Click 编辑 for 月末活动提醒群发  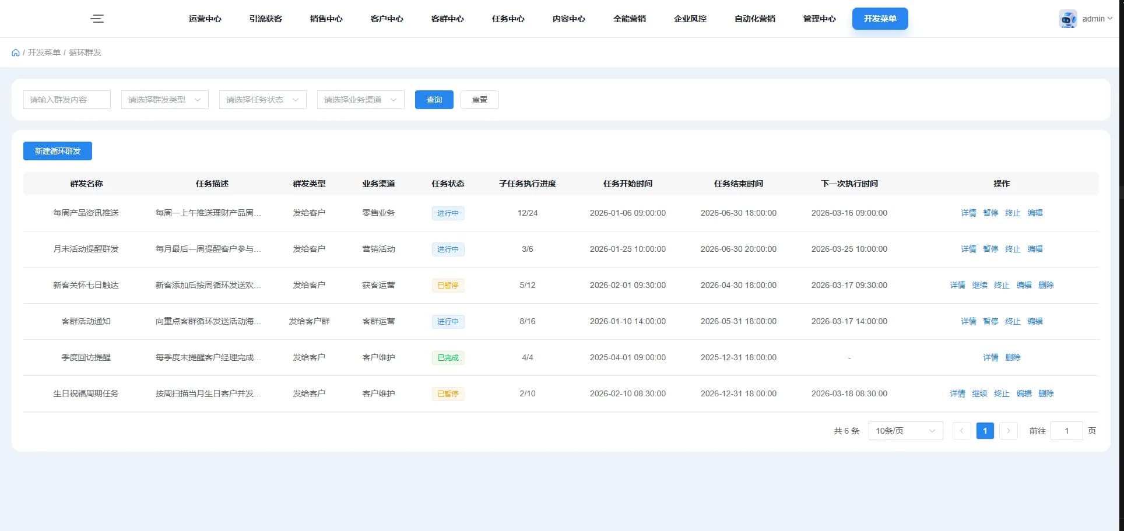(1035, 249)
